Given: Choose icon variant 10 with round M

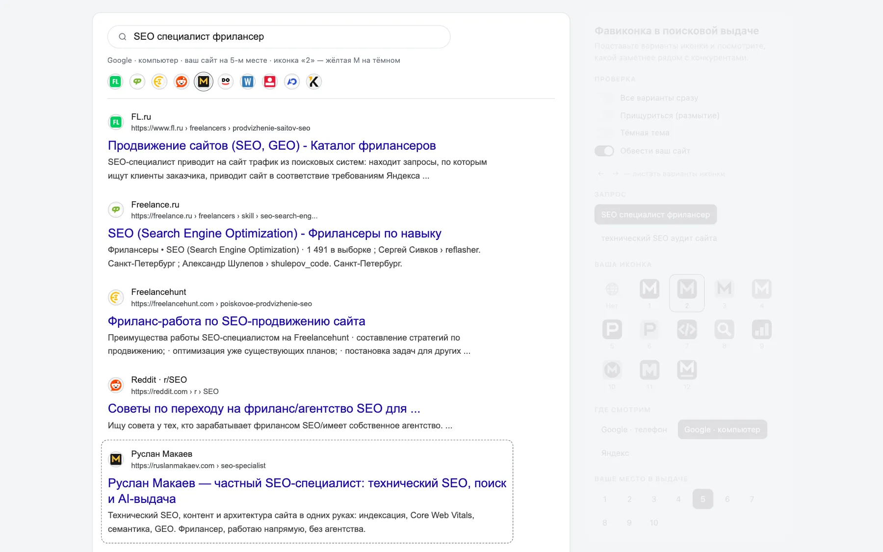Looking at the screenshot, I should (612, 375).
